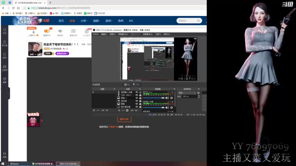Viewport: 296px width, 166px height.
Task: Mute the first mixer audio channel
Action: pyautogui.click(x=167, y=98)
